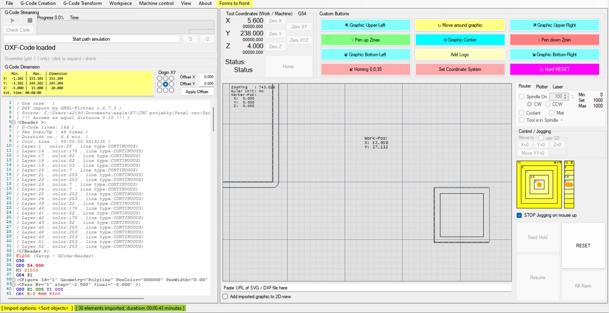Viewport: 609px width, 313px height.
Task: Click the Graphic Center button
Action: [x=460, y=40]
